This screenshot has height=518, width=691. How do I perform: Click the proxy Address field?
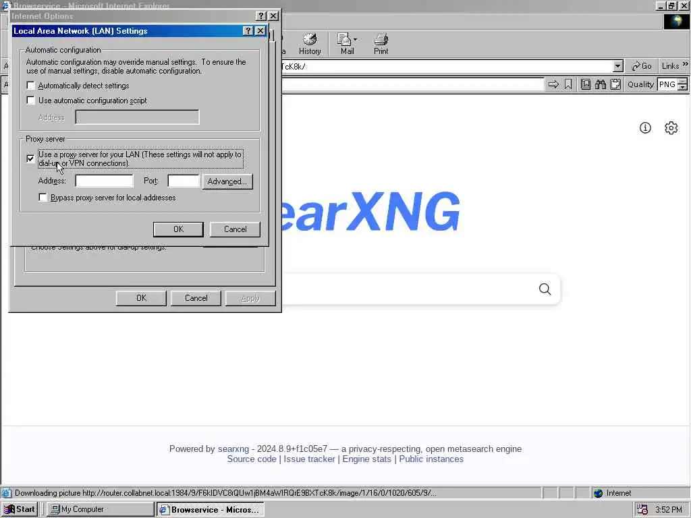click(104, 181)
